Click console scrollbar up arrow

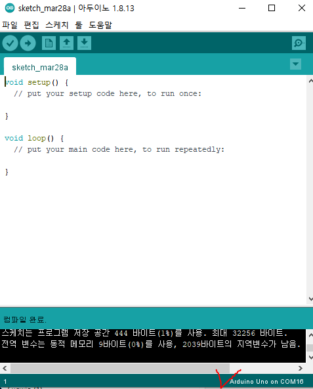click(310, 335)
